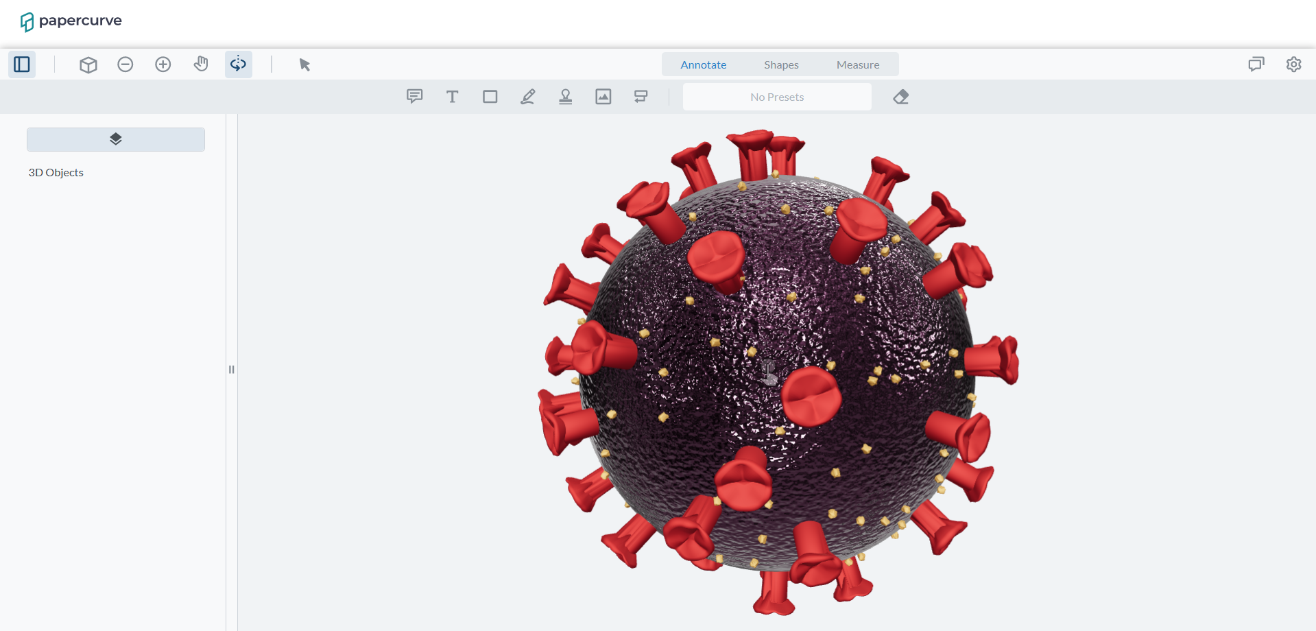Open the settings gear menu
Screen dimensions: 1316x631
click(1293, 64)
